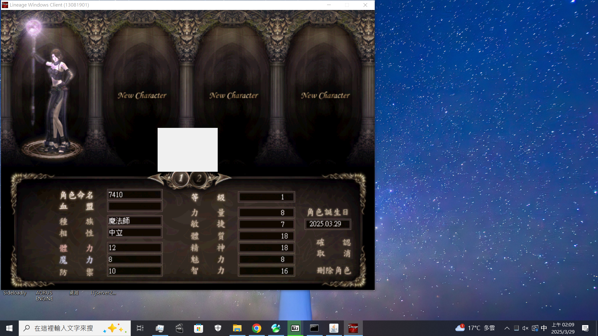Image resolution: width=598 pixels, height=336 pixels.
Task: Select the 網路 desktop shortcut label
Action: click(74, 293)
